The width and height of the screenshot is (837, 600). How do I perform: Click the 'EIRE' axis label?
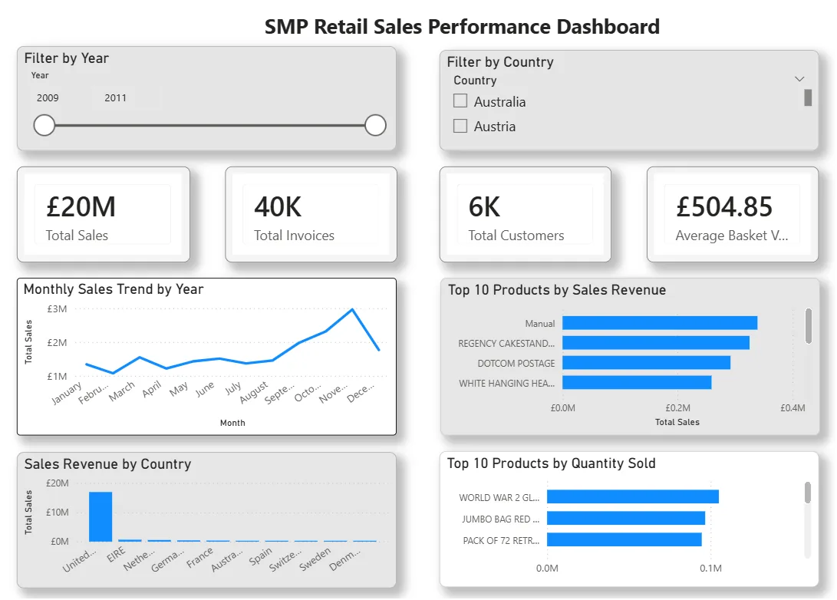point(116,555)
